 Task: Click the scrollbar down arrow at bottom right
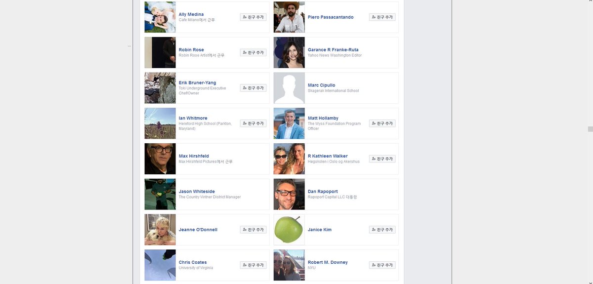[590, 281]
